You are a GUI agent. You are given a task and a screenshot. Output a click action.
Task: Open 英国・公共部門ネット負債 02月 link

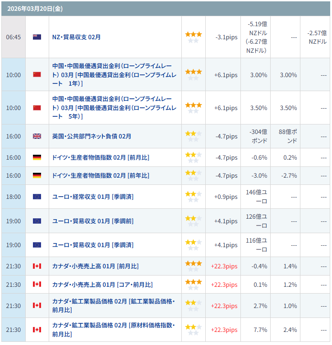pos(92,136)
